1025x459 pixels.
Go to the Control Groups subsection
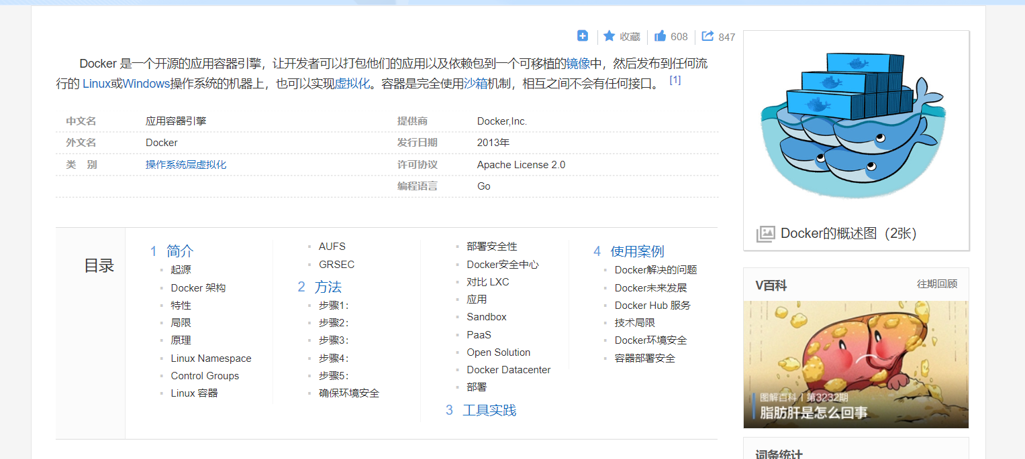(205, 376)
